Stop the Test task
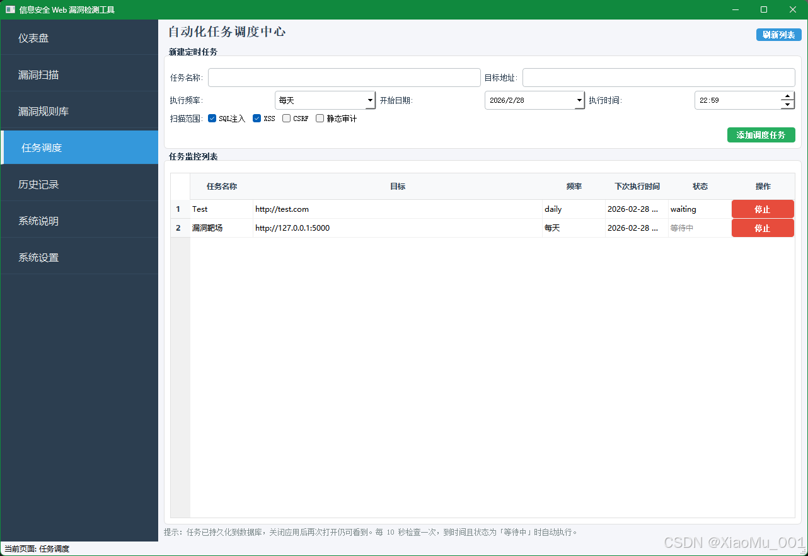 point(763,209)
